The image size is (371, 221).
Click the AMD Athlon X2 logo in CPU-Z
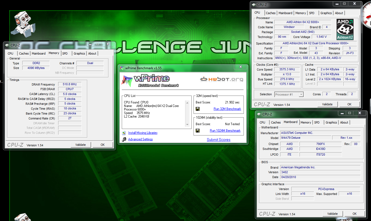click(345, 29)
